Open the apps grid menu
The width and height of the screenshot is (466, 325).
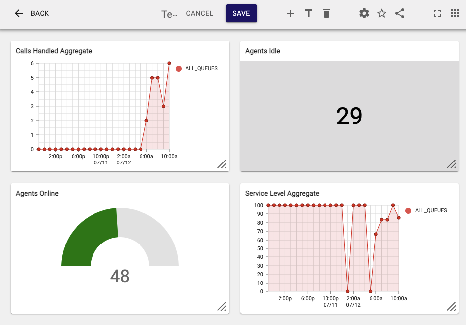455,13
